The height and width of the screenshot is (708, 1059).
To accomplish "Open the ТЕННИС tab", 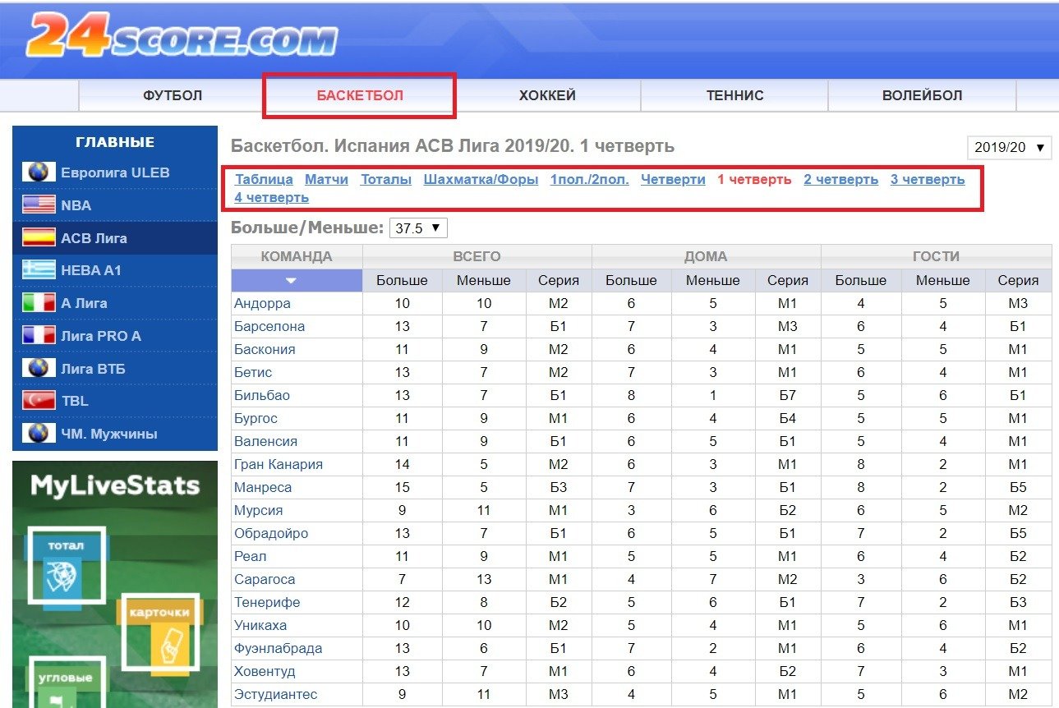I will 734,95.
